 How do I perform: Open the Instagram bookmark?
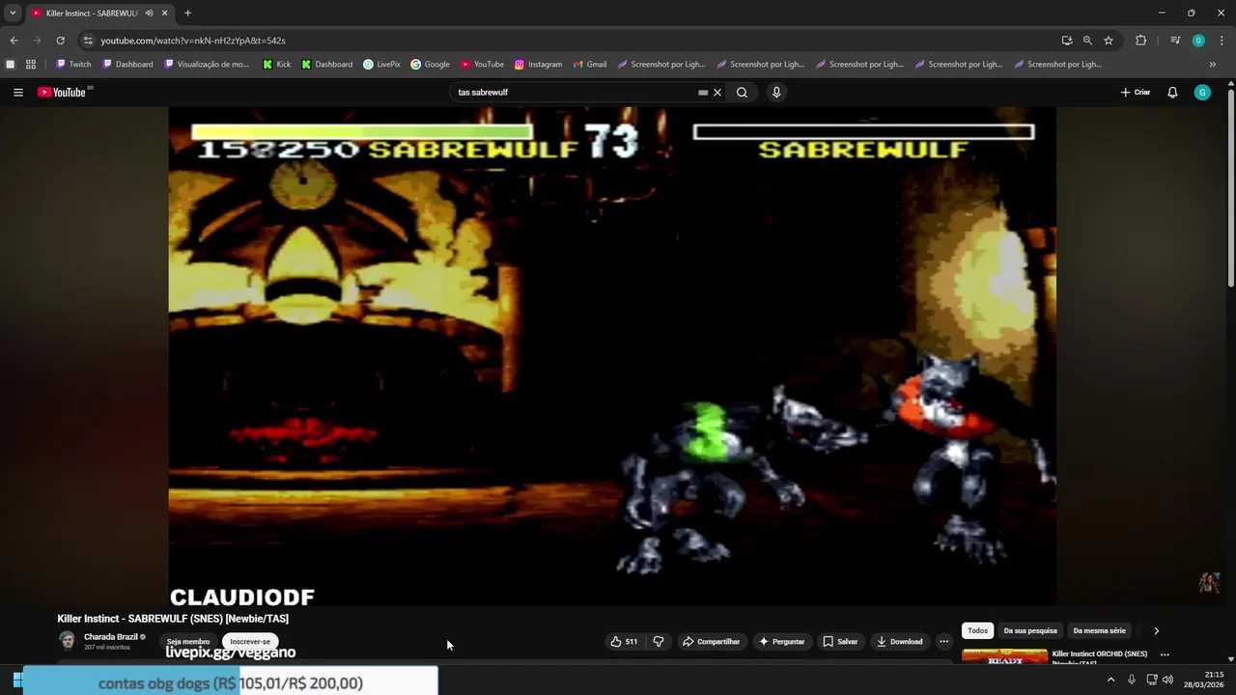[x=538, y=65]
